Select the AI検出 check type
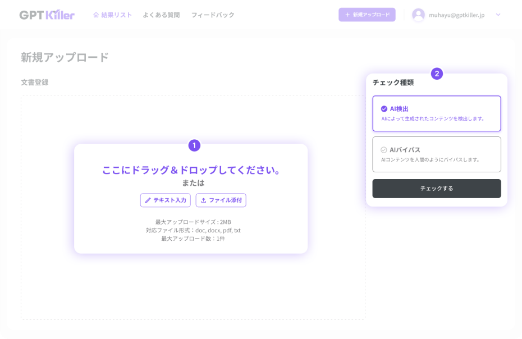The width and height of the screenshot is (522, 339). [x=437, y=113]
